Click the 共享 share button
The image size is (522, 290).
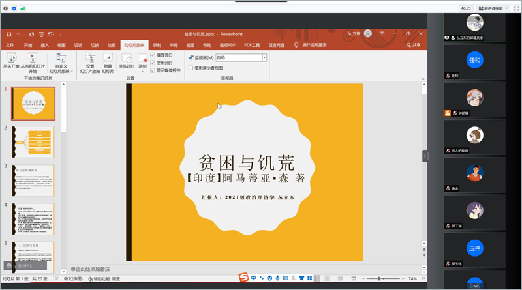414,45
